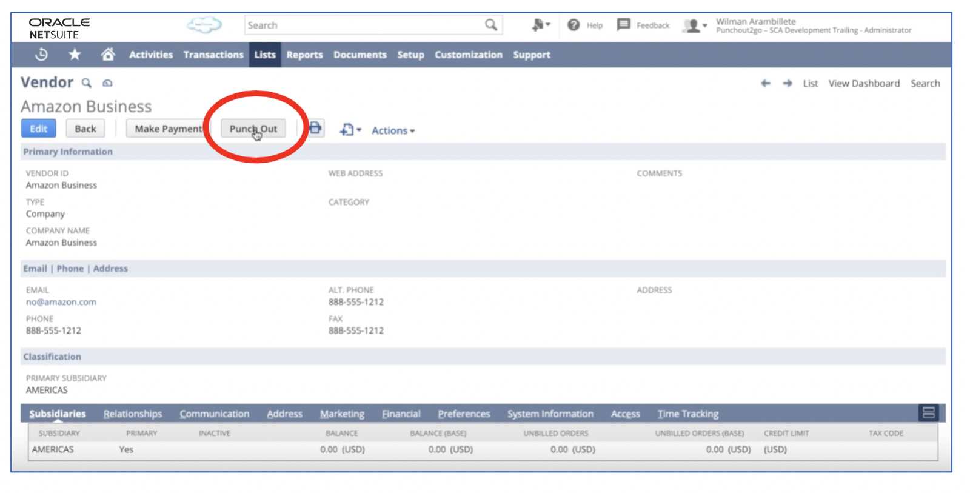Switch to the System Information subtab
The image size is (970, 493).
point(550,414)
